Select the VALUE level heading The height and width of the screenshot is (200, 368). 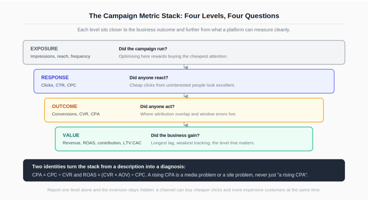(x=71, y=135)
